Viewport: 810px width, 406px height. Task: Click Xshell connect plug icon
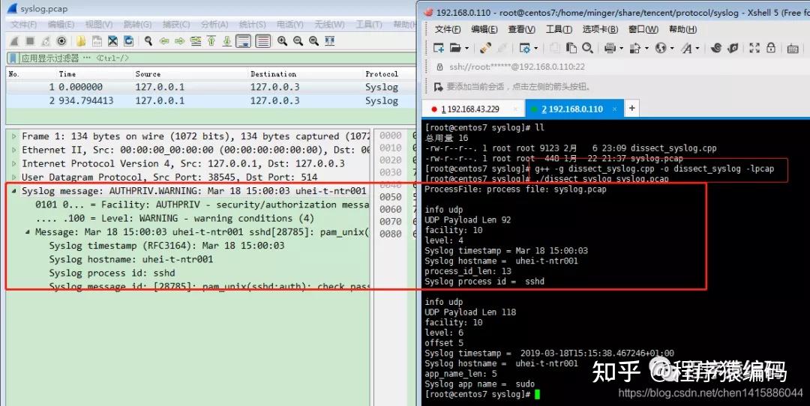point(485,48)
